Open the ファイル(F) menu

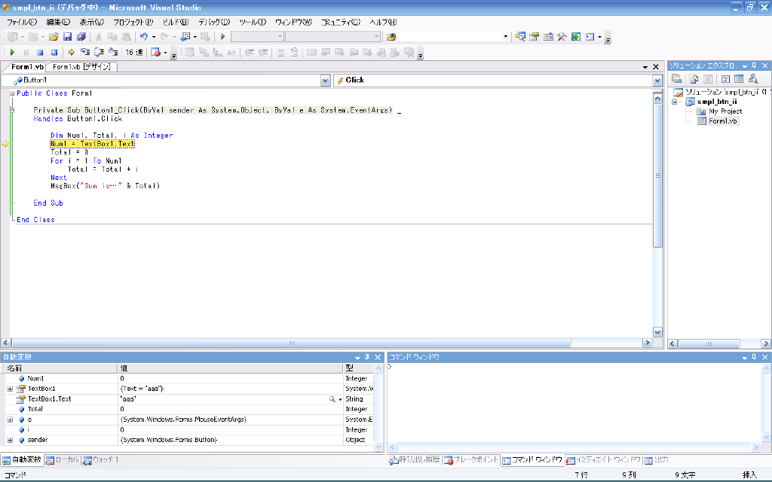click(x=22, y=22)
